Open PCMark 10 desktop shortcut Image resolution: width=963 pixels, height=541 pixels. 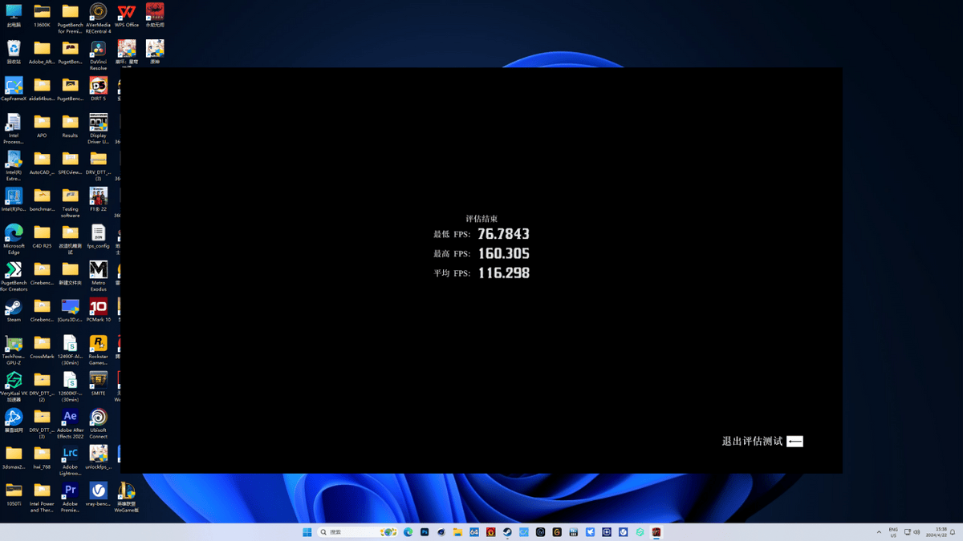[98, 311]
